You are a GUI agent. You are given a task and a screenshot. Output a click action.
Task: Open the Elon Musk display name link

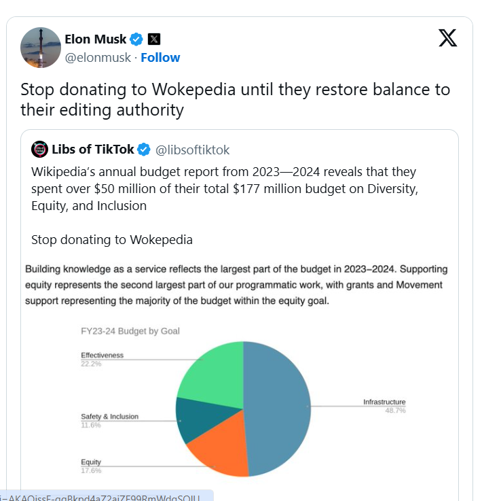tap(96, 39)
